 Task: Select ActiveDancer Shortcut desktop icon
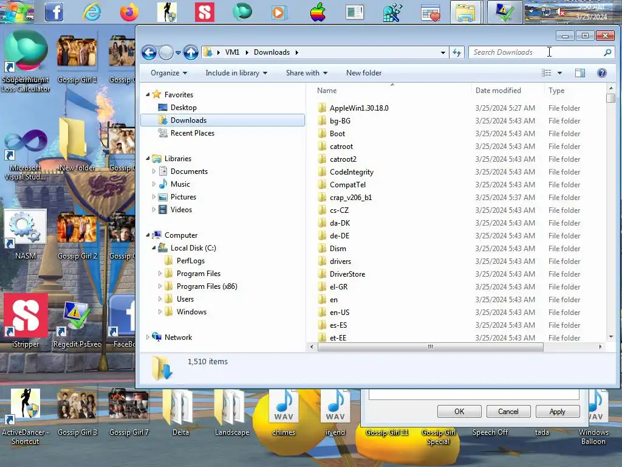click(26, 417)
